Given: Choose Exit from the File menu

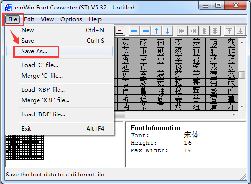Looking at the screenshot, I should coord(59,128).
